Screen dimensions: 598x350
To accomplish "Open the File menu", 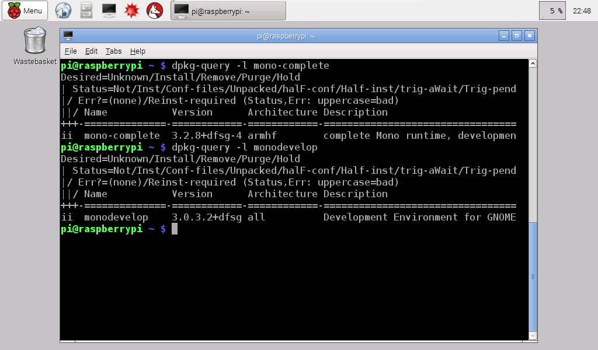I will [x=71, y=51].
